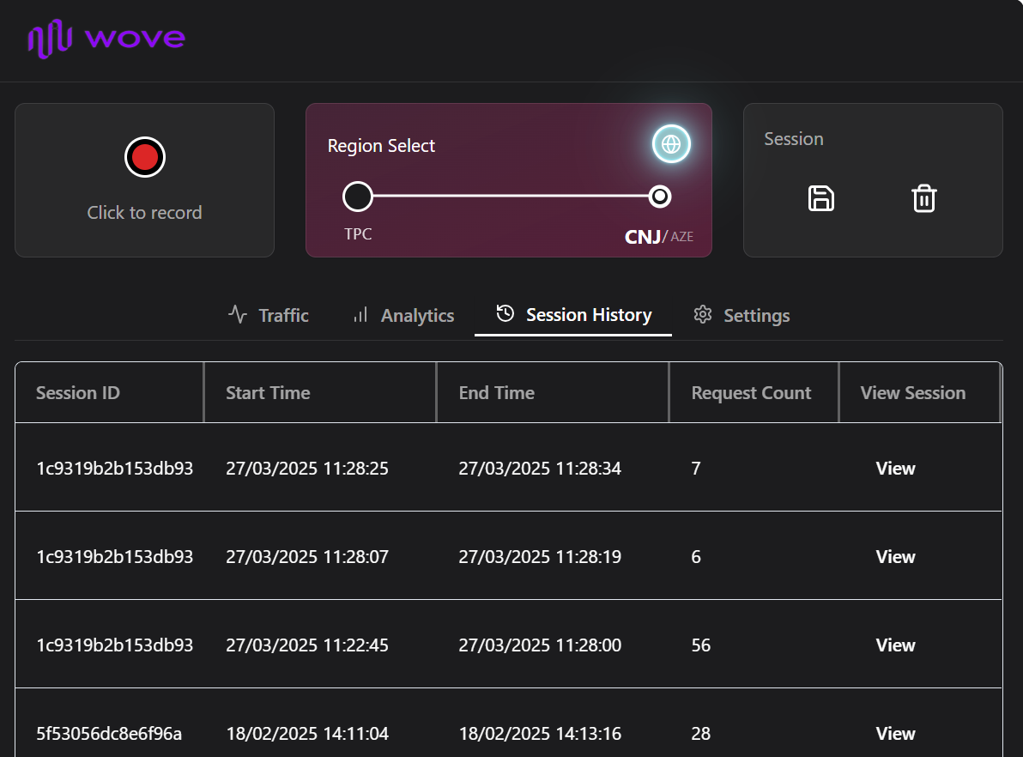Viewport: 1023px width, 757px height.
Task: Click start time 18/02/2025 14:11:04
Action: coord(307,734)
